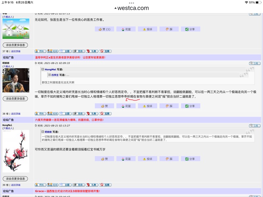The image size is (263, 197).
Task: Tap the windmill avatar image
Action: coord(16,29)
